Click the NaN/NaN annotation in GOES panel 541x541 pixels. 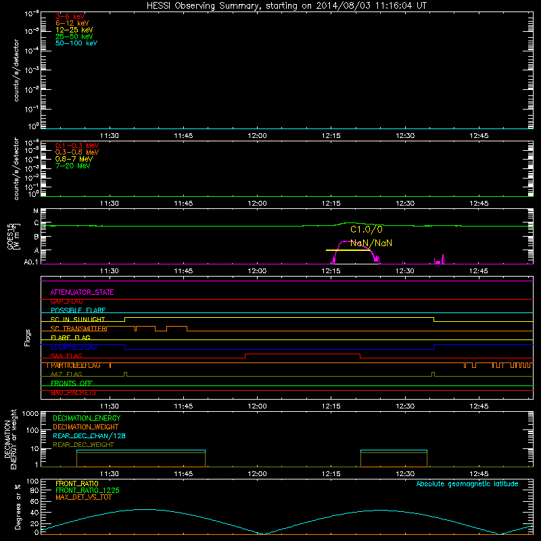371,243
